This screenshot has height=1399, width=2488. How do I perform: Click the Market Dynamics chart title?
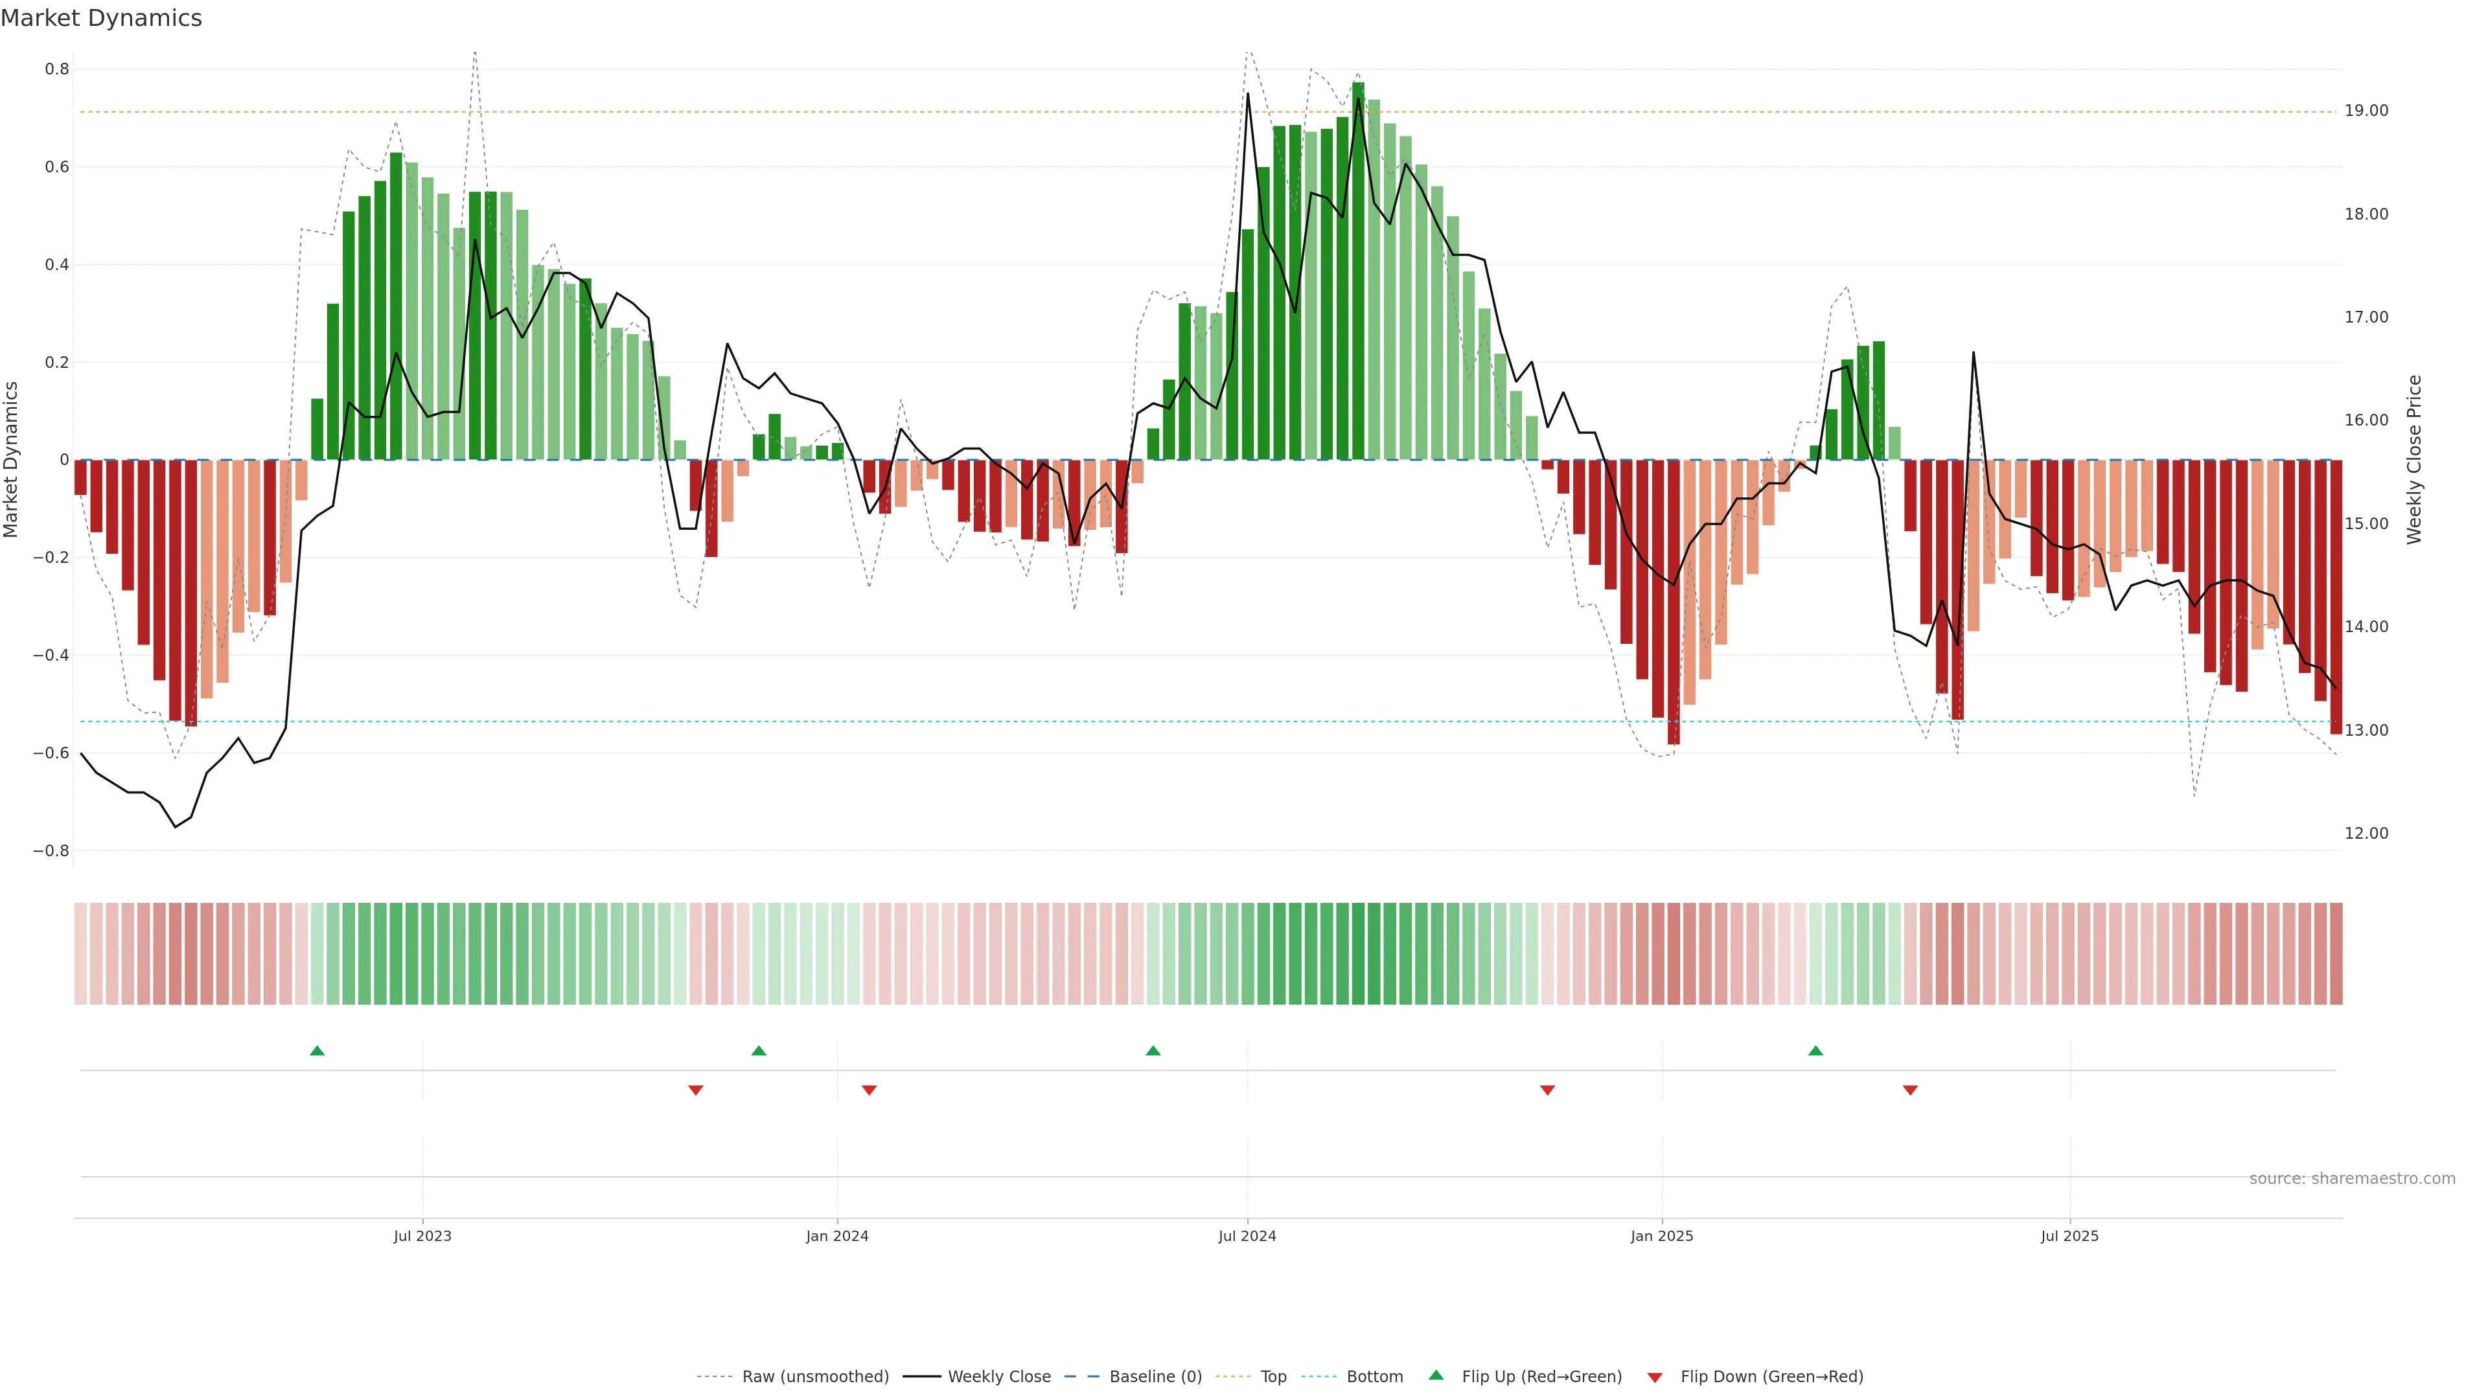click(x=102, y=18)
